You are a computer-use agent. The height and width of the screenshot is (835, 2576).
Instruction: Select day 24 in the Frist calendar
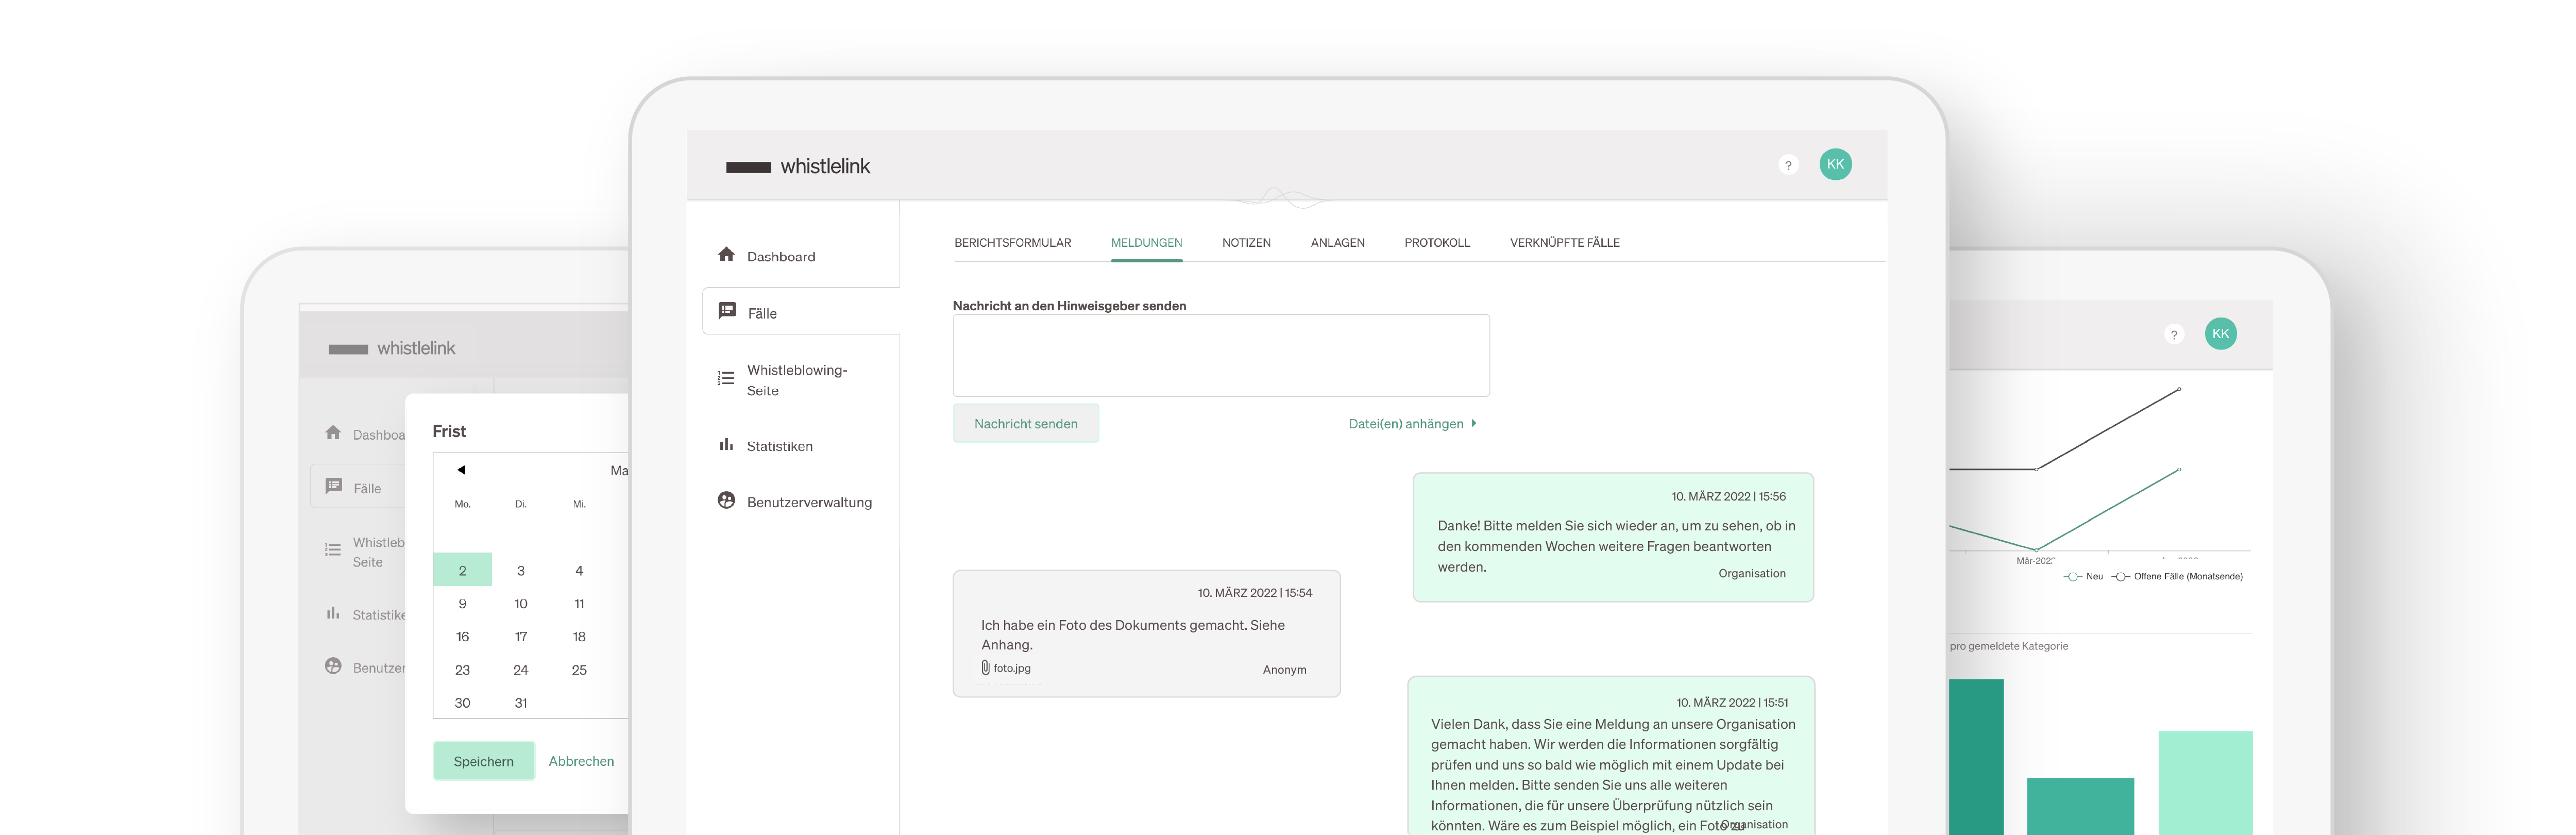[x=521, y=669]
